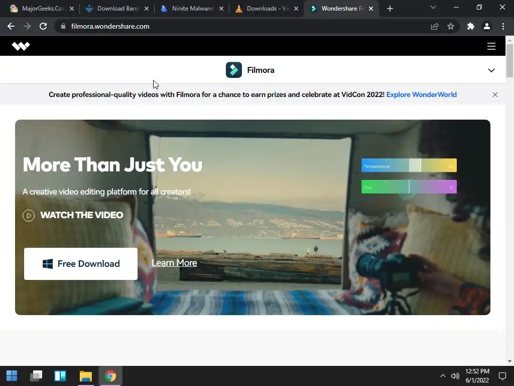514x386 pixels.
Task: Switch to the Ninite Malware tab
Action: pyautogui.click(x=192, y=9)
